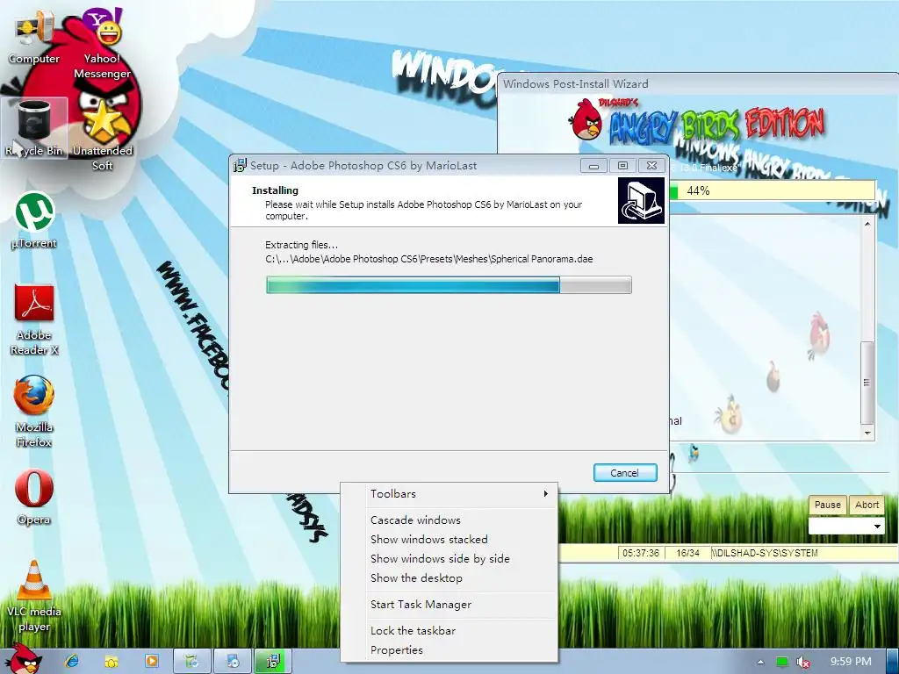Click the 44% wizard progress bar

(773, 190)
